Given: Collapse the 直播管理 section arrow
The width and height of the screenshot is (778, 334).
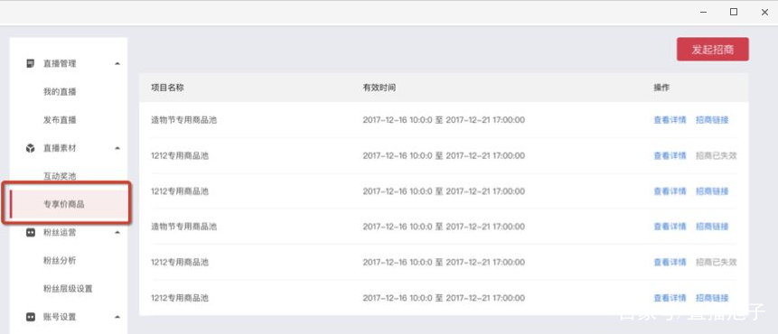Looking at the screenshot, I should pyautogui.click(x=117, y=63).
